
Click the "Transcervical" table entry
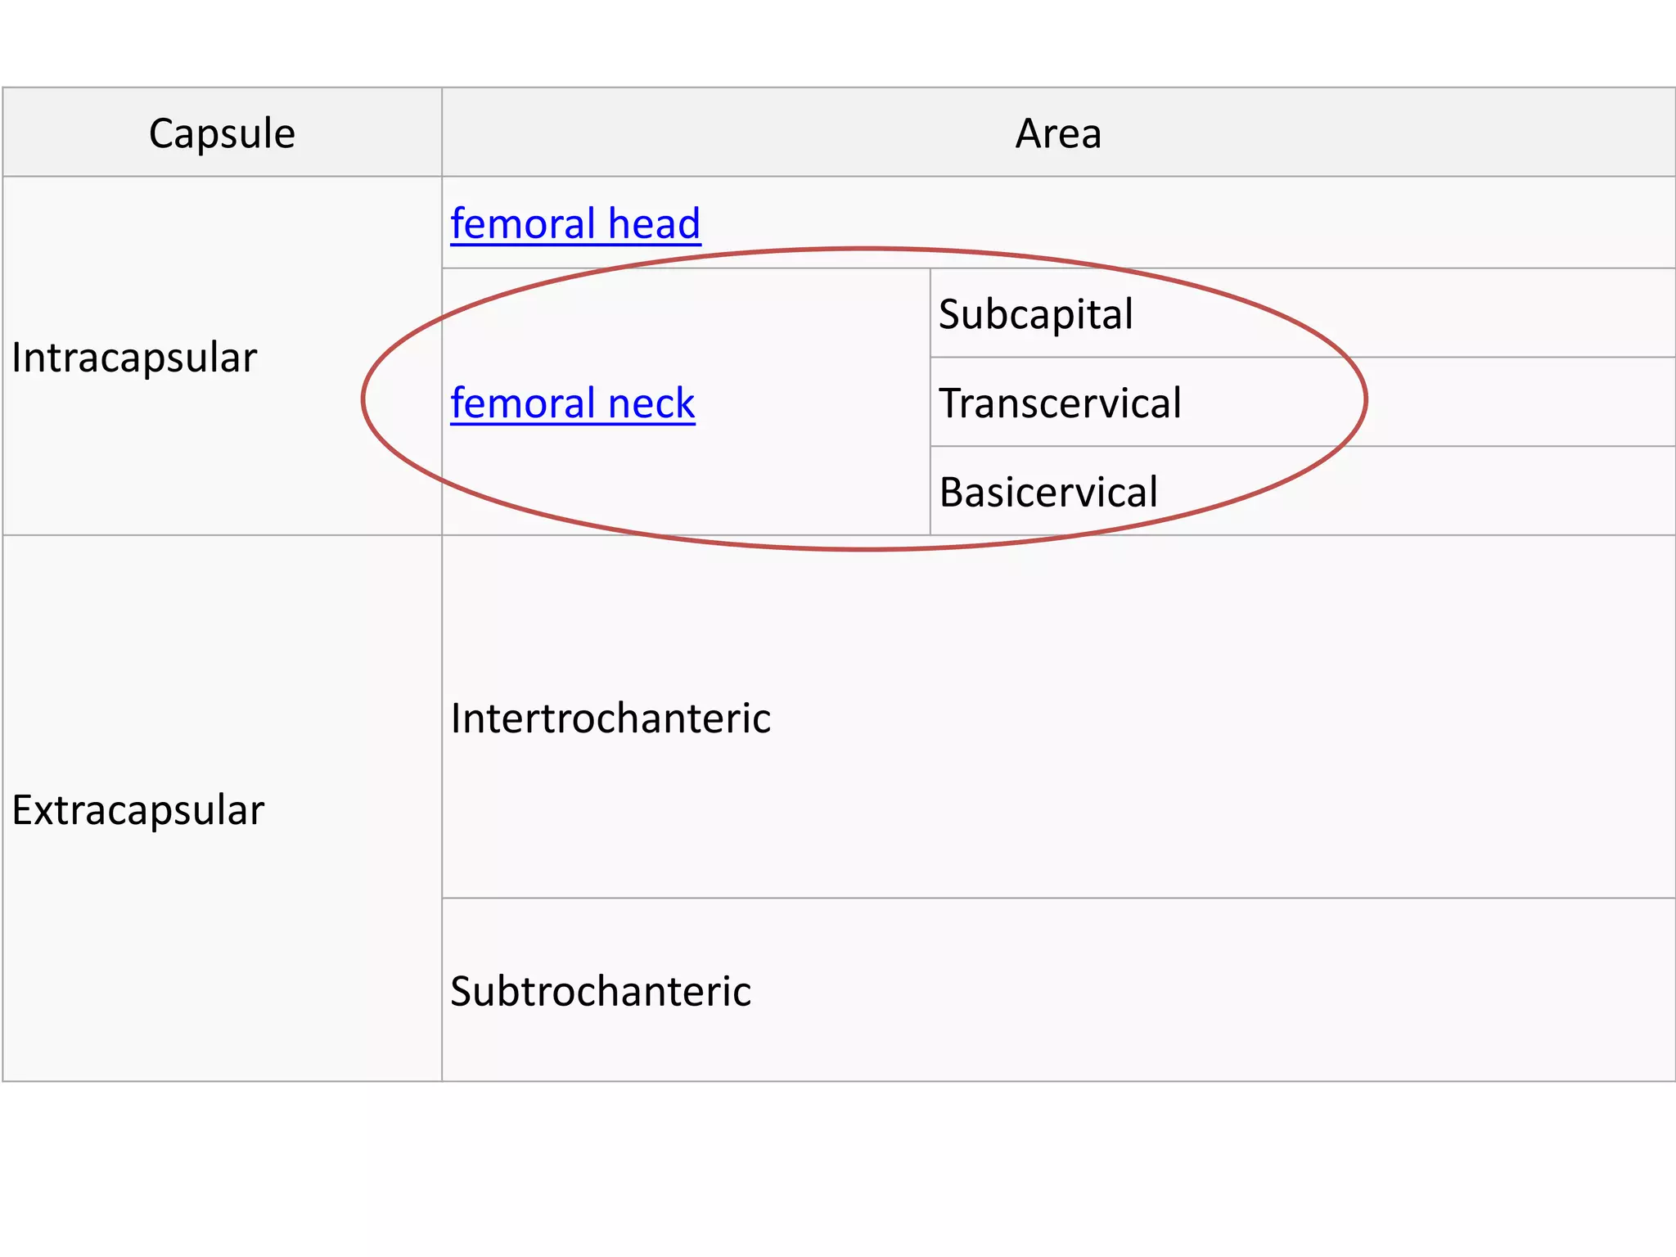point(1059,403)
